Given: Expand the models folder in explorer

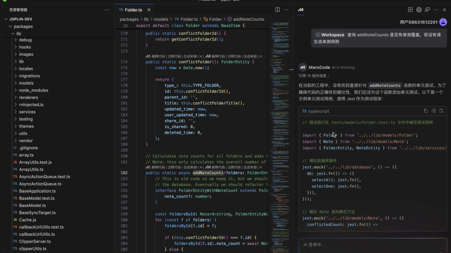Looking at the screenshot, I should [x=26, y=83].
